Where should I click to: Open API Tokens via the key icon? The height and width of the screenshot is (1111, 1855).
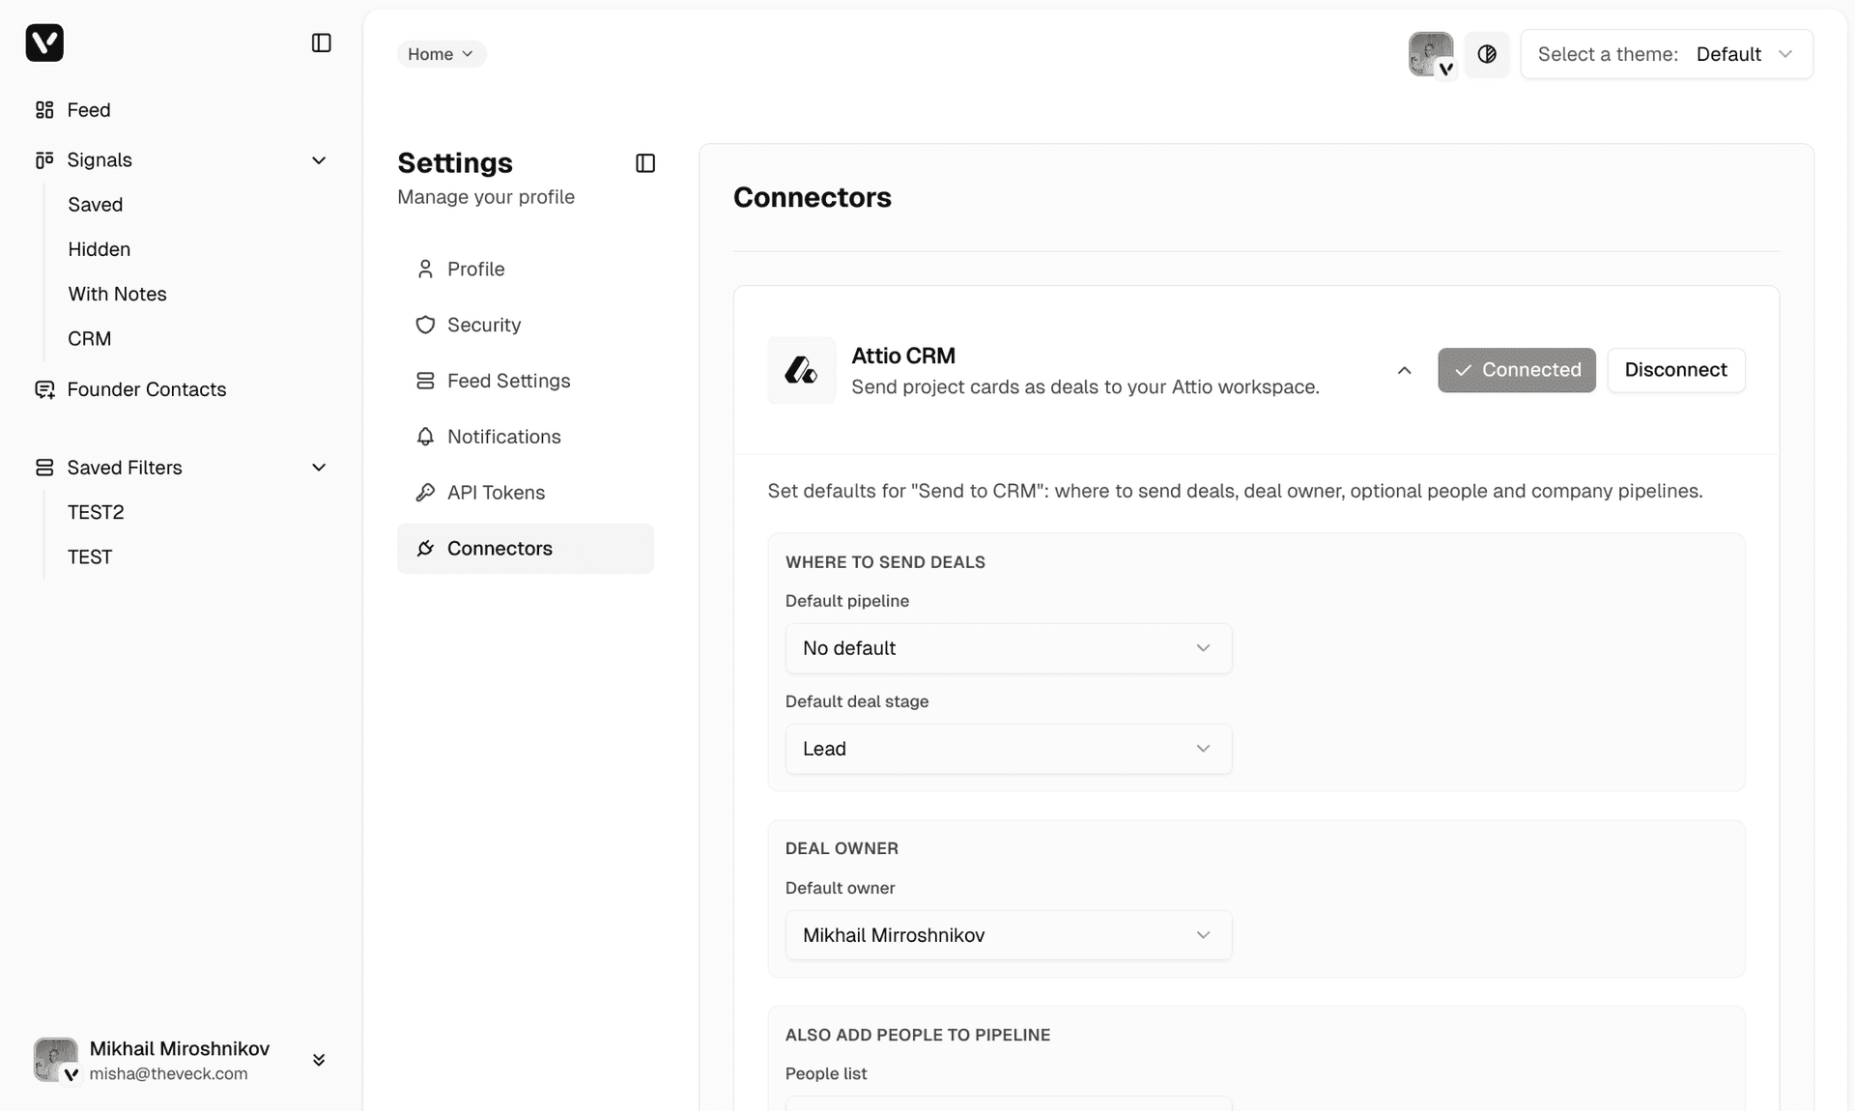[425, 493]
